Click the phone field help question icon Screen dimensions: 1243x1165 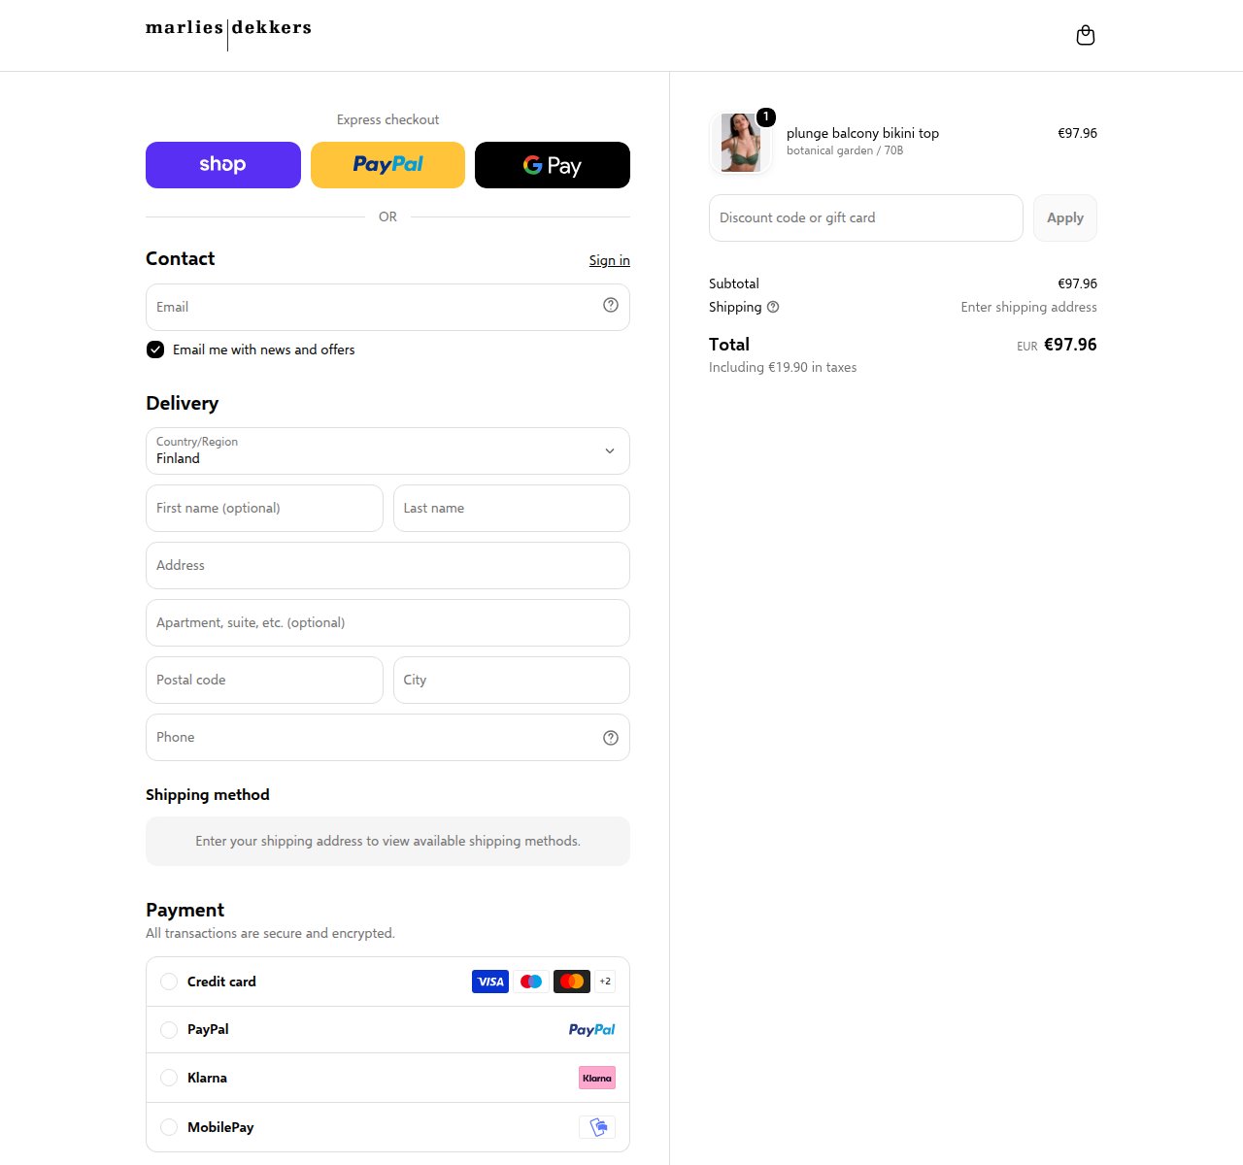coord(611,738)
